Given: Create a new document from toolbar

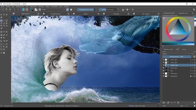Looking at the screenshot, I should click(x=3, y=9).
